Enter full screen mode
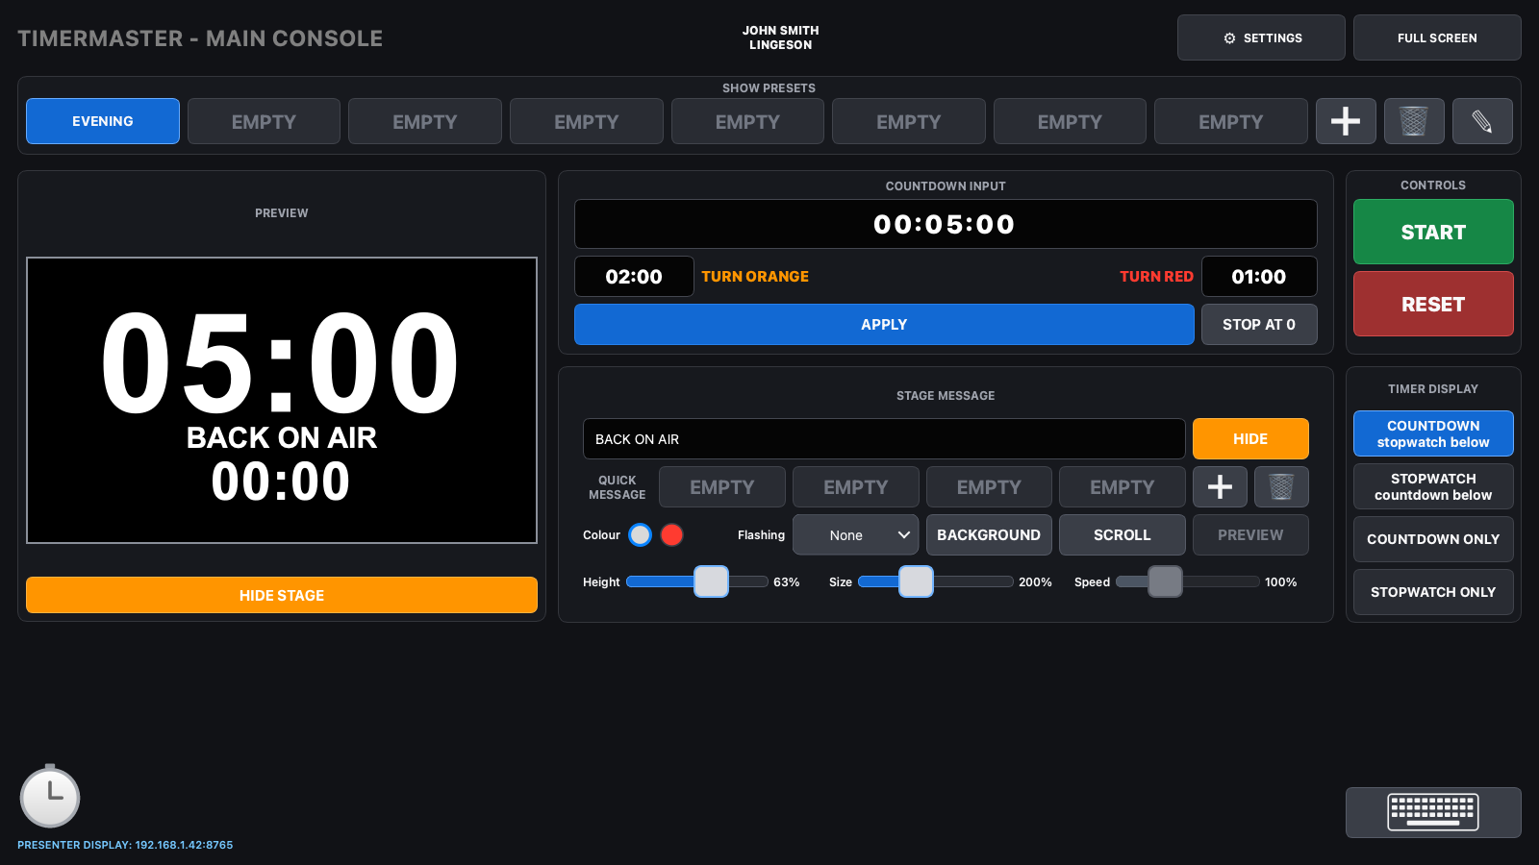This screenshot has width=1539, height=865. (x=1437, y=37)
